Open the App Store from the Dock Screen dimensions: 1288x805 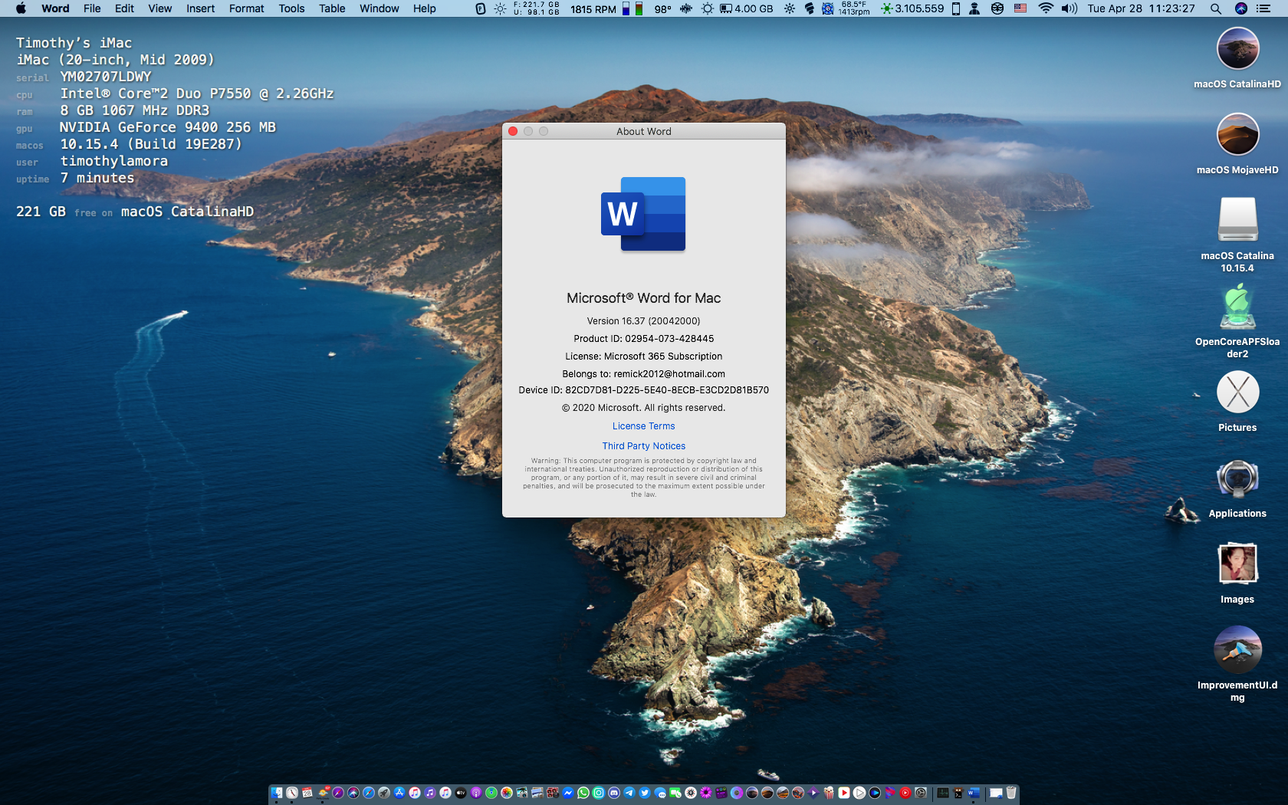click(x=399, y=793)
